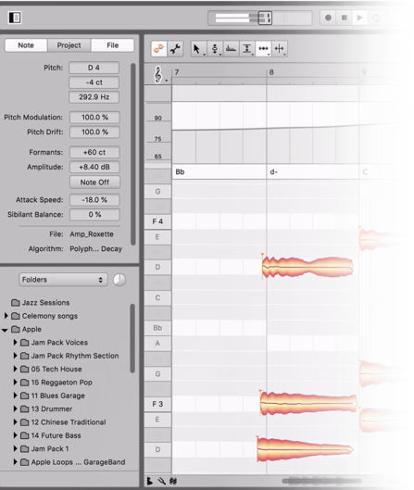Switch to the Project tab

click(x=69, y=45)
